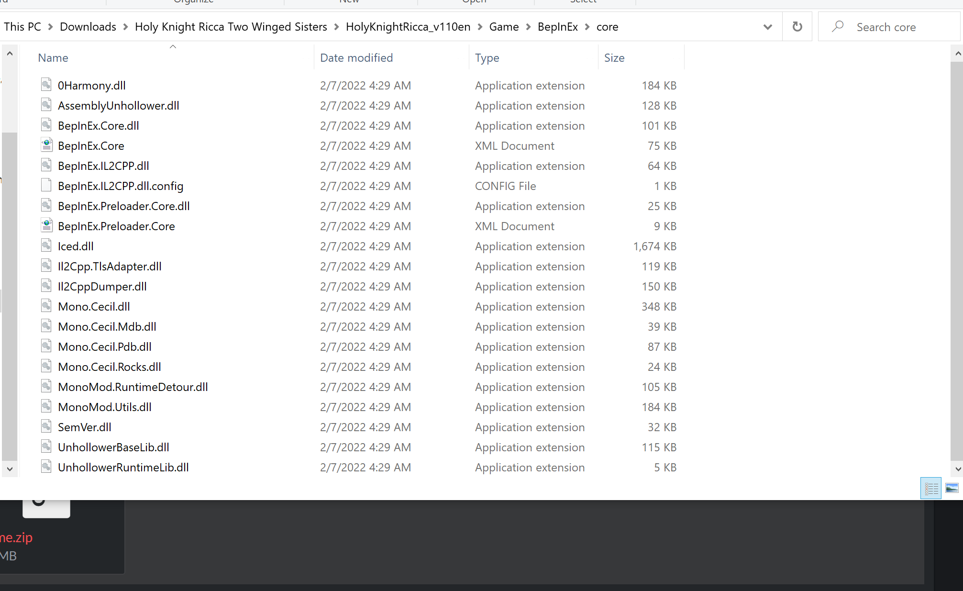
Task: Click the Mono.Cecil.Pdb.dll file icon
Action: coord(46,346)
